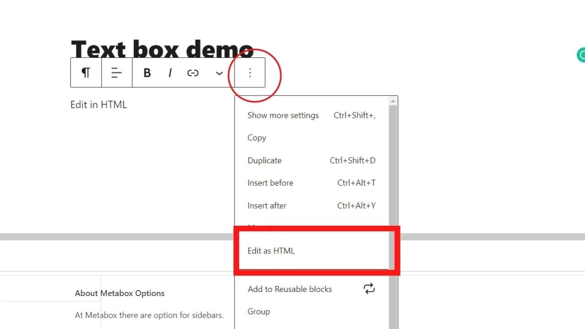This screenshot has width=585, height=329.
Task: Click the Text box demo title
Action: (162, 48)
